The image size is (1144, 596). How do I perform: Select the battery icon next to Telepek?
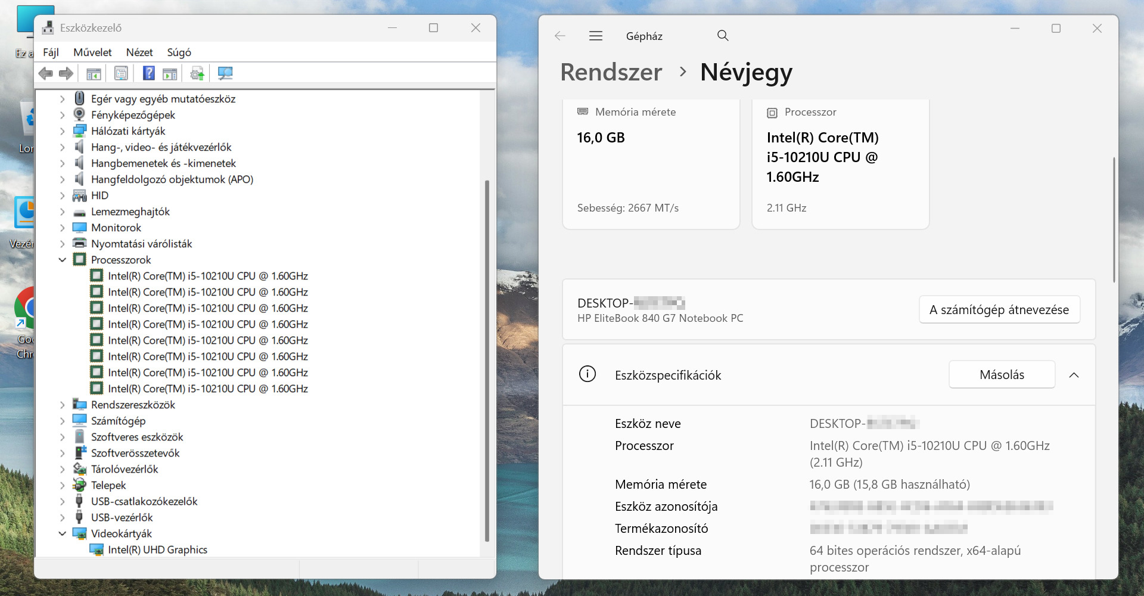79,485
